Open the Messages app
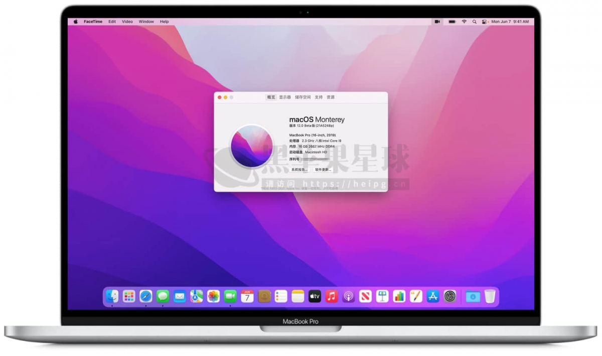The width and height of the screenshot is (602, 356). [x=162, y=296]
